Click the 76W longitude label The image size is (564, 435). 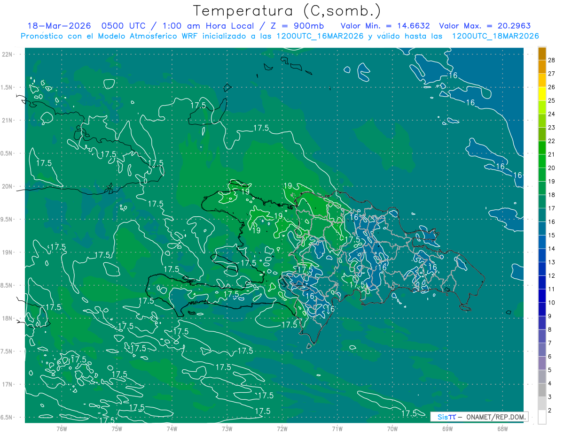point(62,428)
